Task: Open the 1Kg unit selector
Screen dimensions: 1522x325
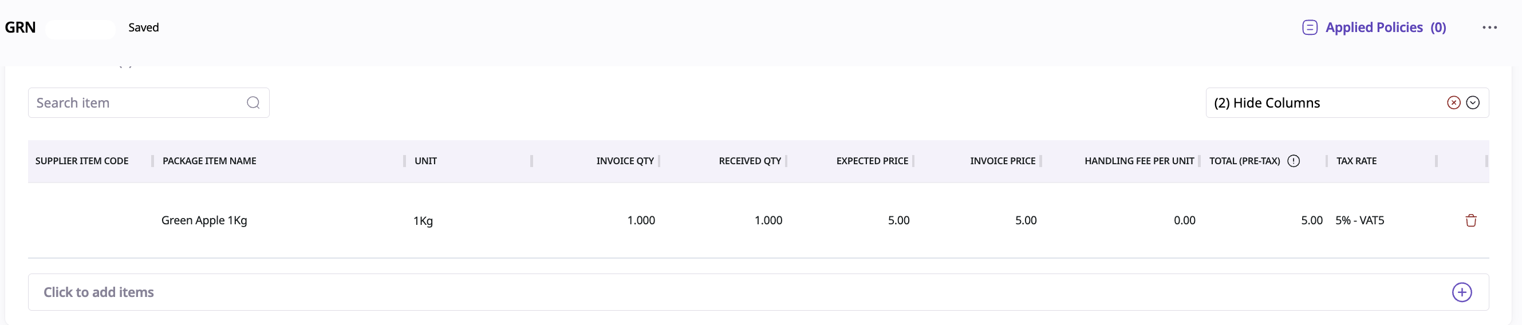Action: 423,221
